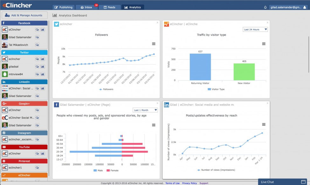Click the blue Returning Visitor bar
Screen dimensions: 310x185
click(200, 67)
